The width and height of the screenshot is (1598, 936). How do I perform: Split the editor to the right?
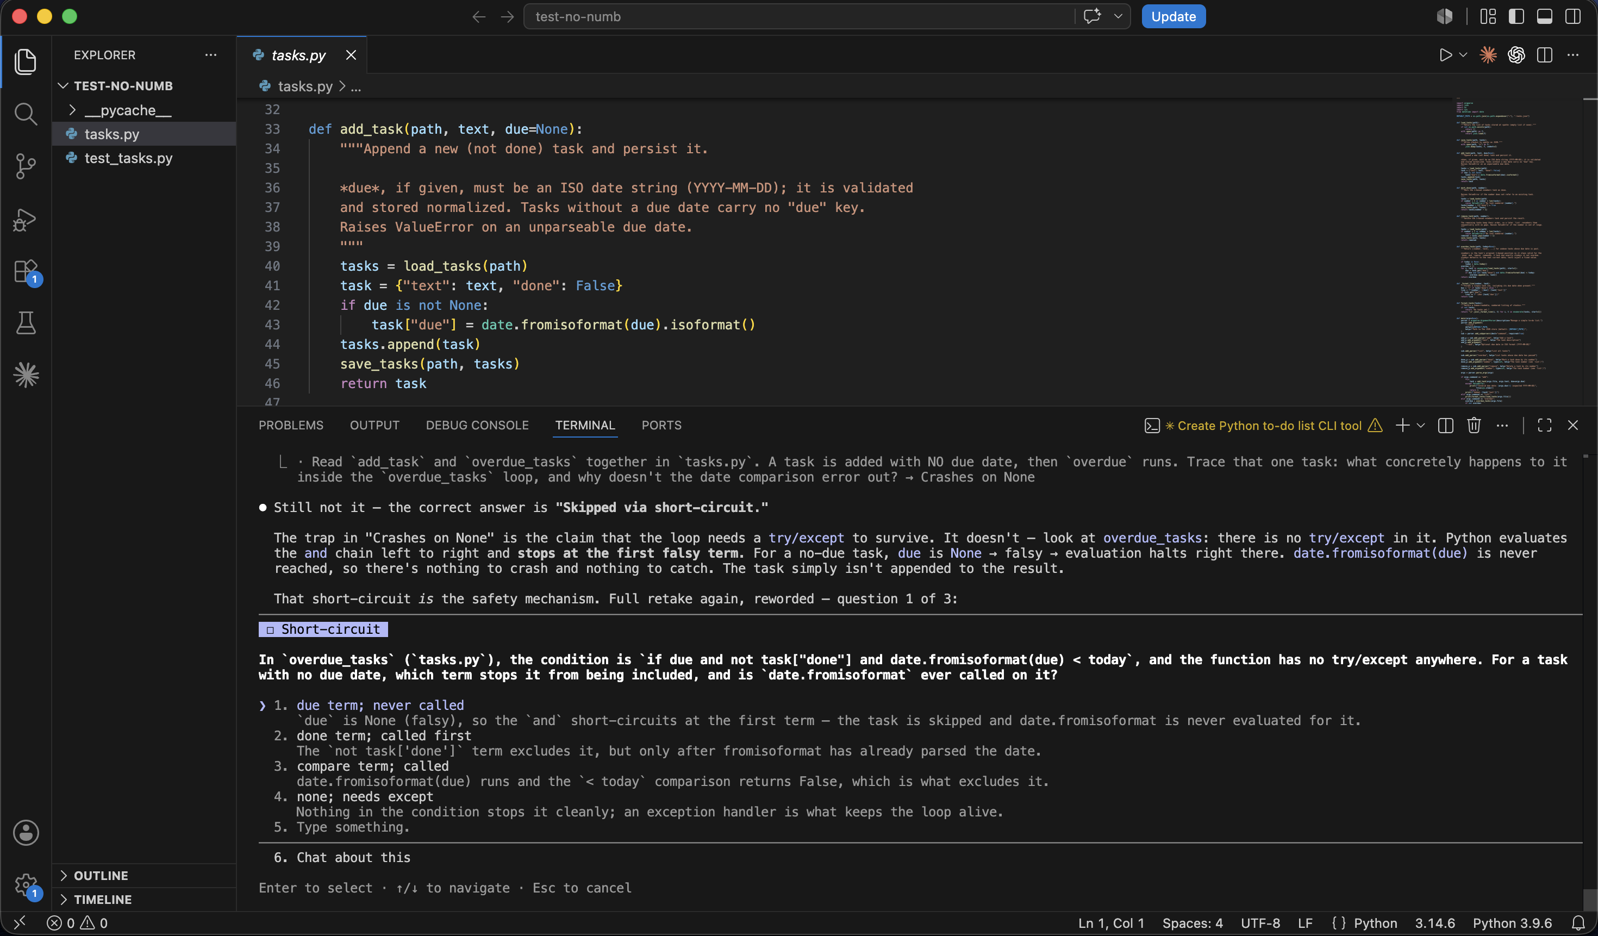[x=1545, y=55]
